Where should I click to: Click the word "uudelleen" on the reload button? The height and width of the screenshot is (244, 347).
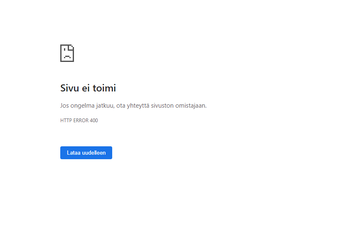coord(94,153)
